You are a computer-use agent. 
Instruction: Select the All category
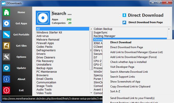click(63, 29)
